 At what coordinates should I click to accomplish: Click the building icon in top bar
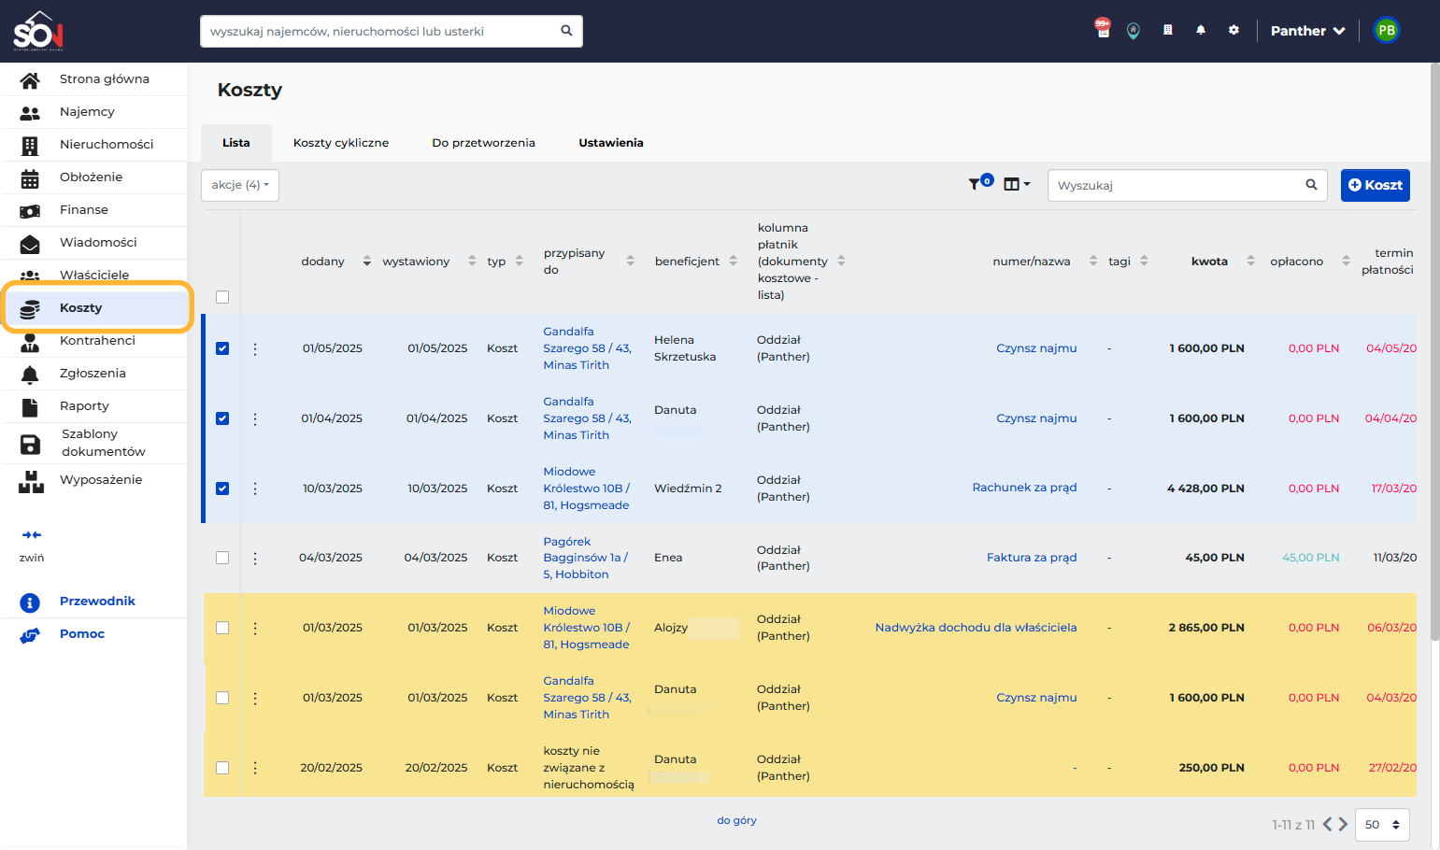[x=1167, y=30]
